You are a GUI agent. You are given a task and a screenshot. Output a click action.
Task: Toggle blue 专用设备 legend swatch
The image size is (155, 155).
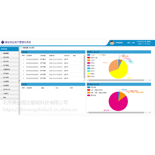[89, 87]
